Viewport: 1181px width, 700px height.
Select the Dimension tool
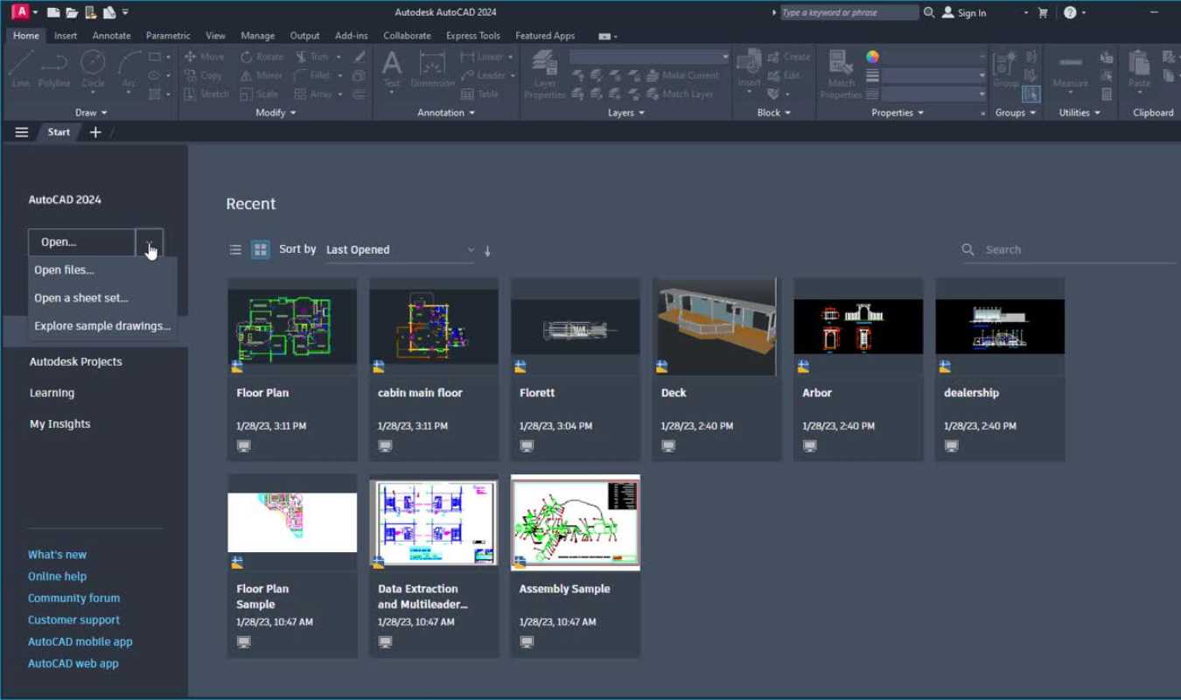point(432,68)
